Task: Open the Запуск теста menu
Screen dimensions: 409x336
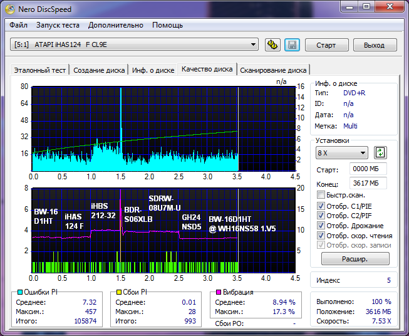Action: pos(58,25)
